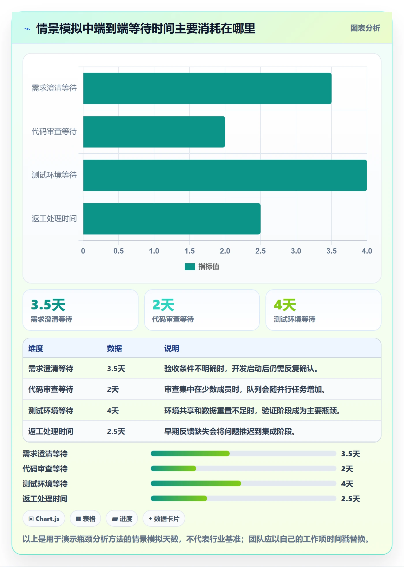This screenshot has width=404, height=567.
Task: Select the 测试环境等待 bar in the chart
Action: 225,175
